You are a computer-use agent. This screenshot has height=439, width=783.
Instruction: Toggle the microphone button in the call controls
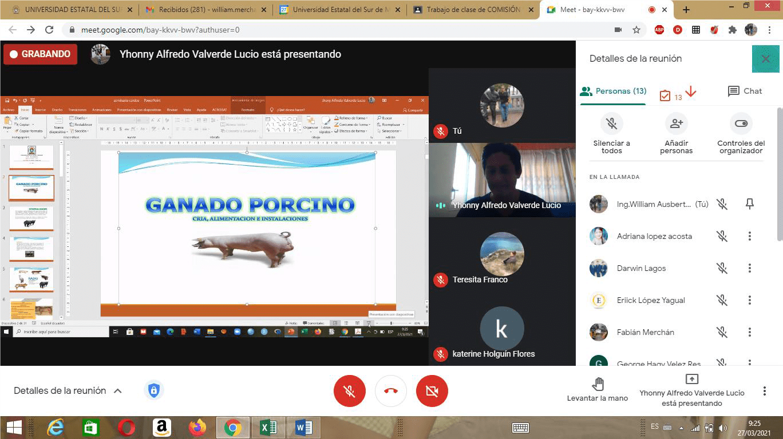(349, 391)
